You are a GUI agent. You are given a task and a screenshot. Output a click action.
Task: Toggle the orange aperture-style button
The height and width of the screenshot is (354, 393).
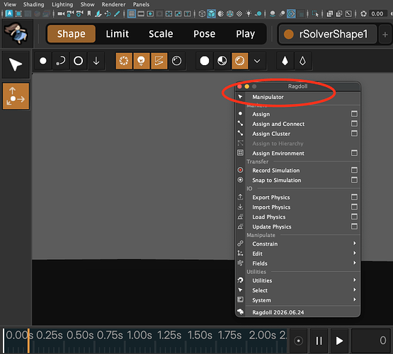point(124,61)
